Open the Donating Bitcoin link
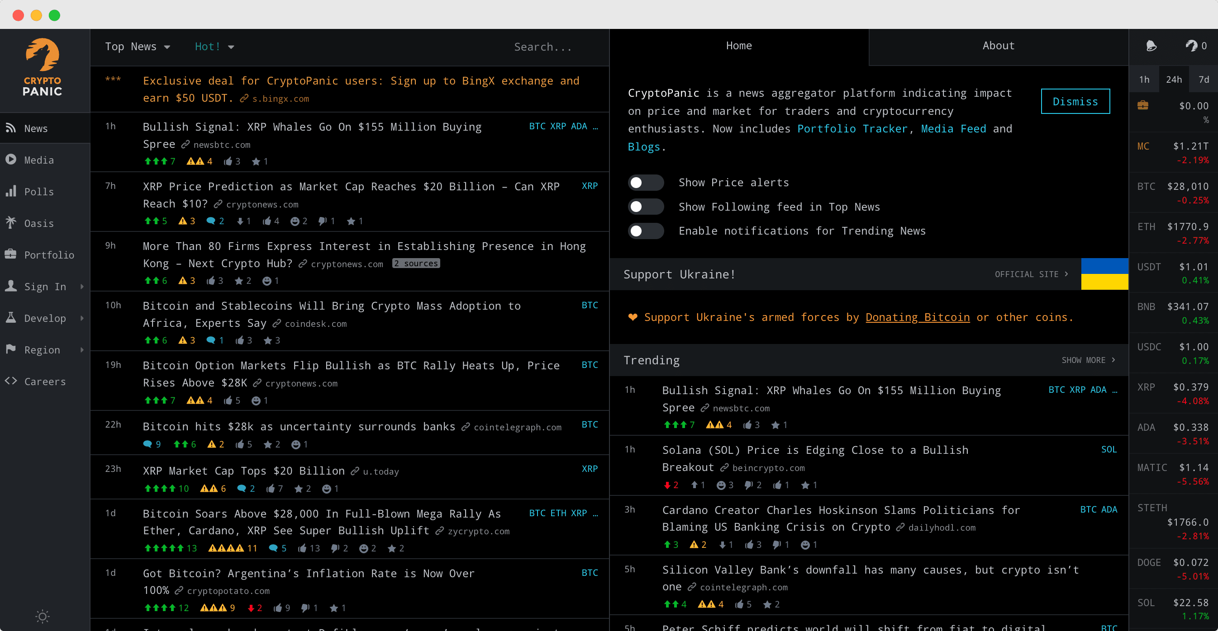 [x=918, y=317]
